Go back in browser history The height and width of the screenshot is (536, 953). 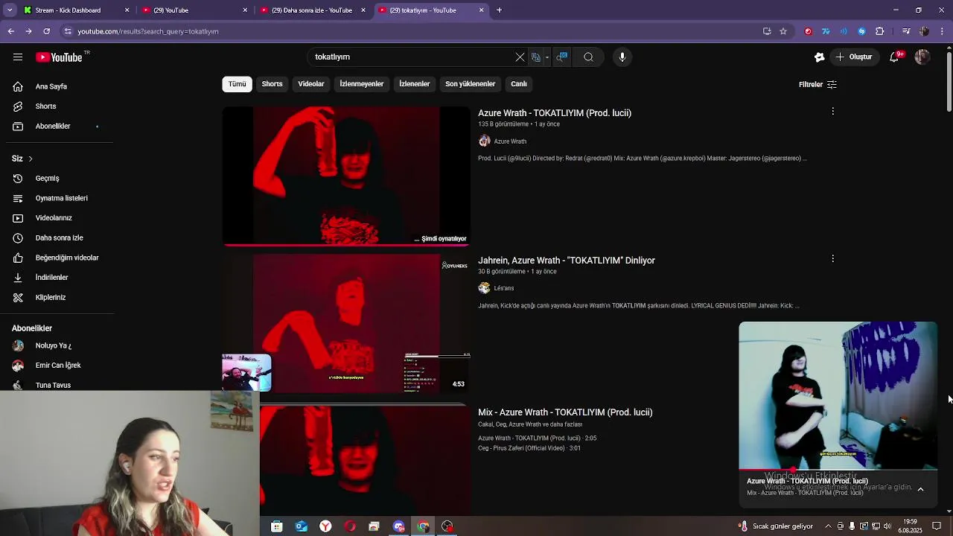coord(10,31)
